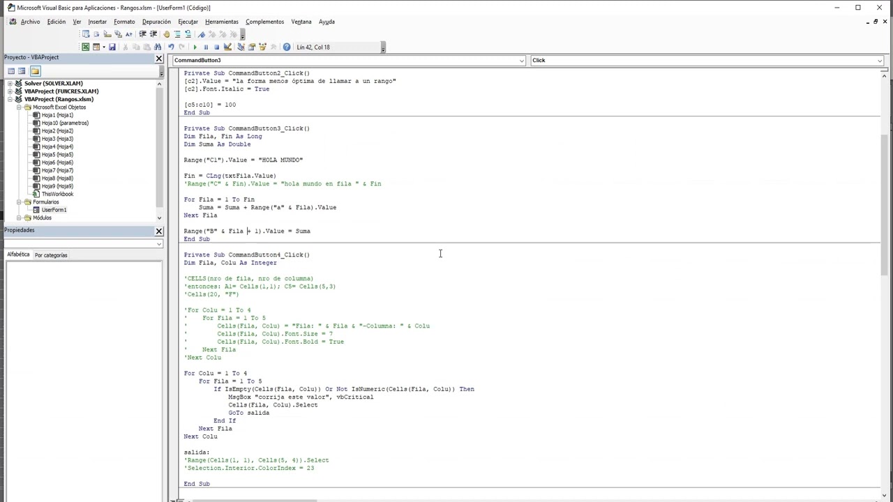
Task: Select Hoja10 (parametros) in project tree
Action: click(65, 123)
